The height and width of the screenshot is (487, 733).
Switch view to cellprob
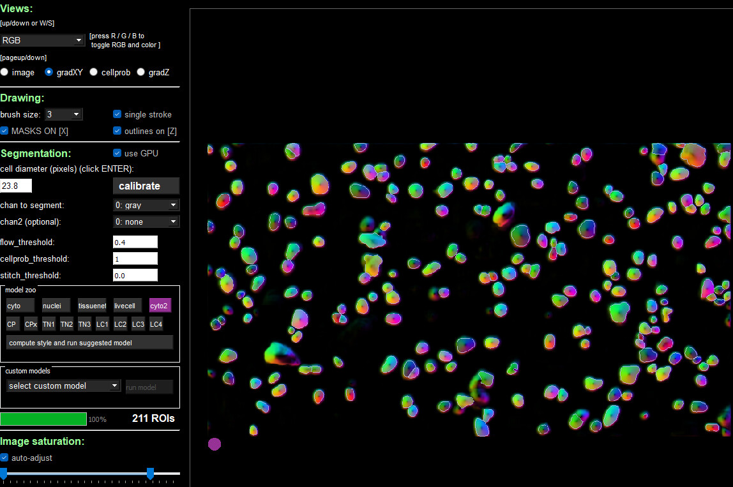(x=94, y=72)
